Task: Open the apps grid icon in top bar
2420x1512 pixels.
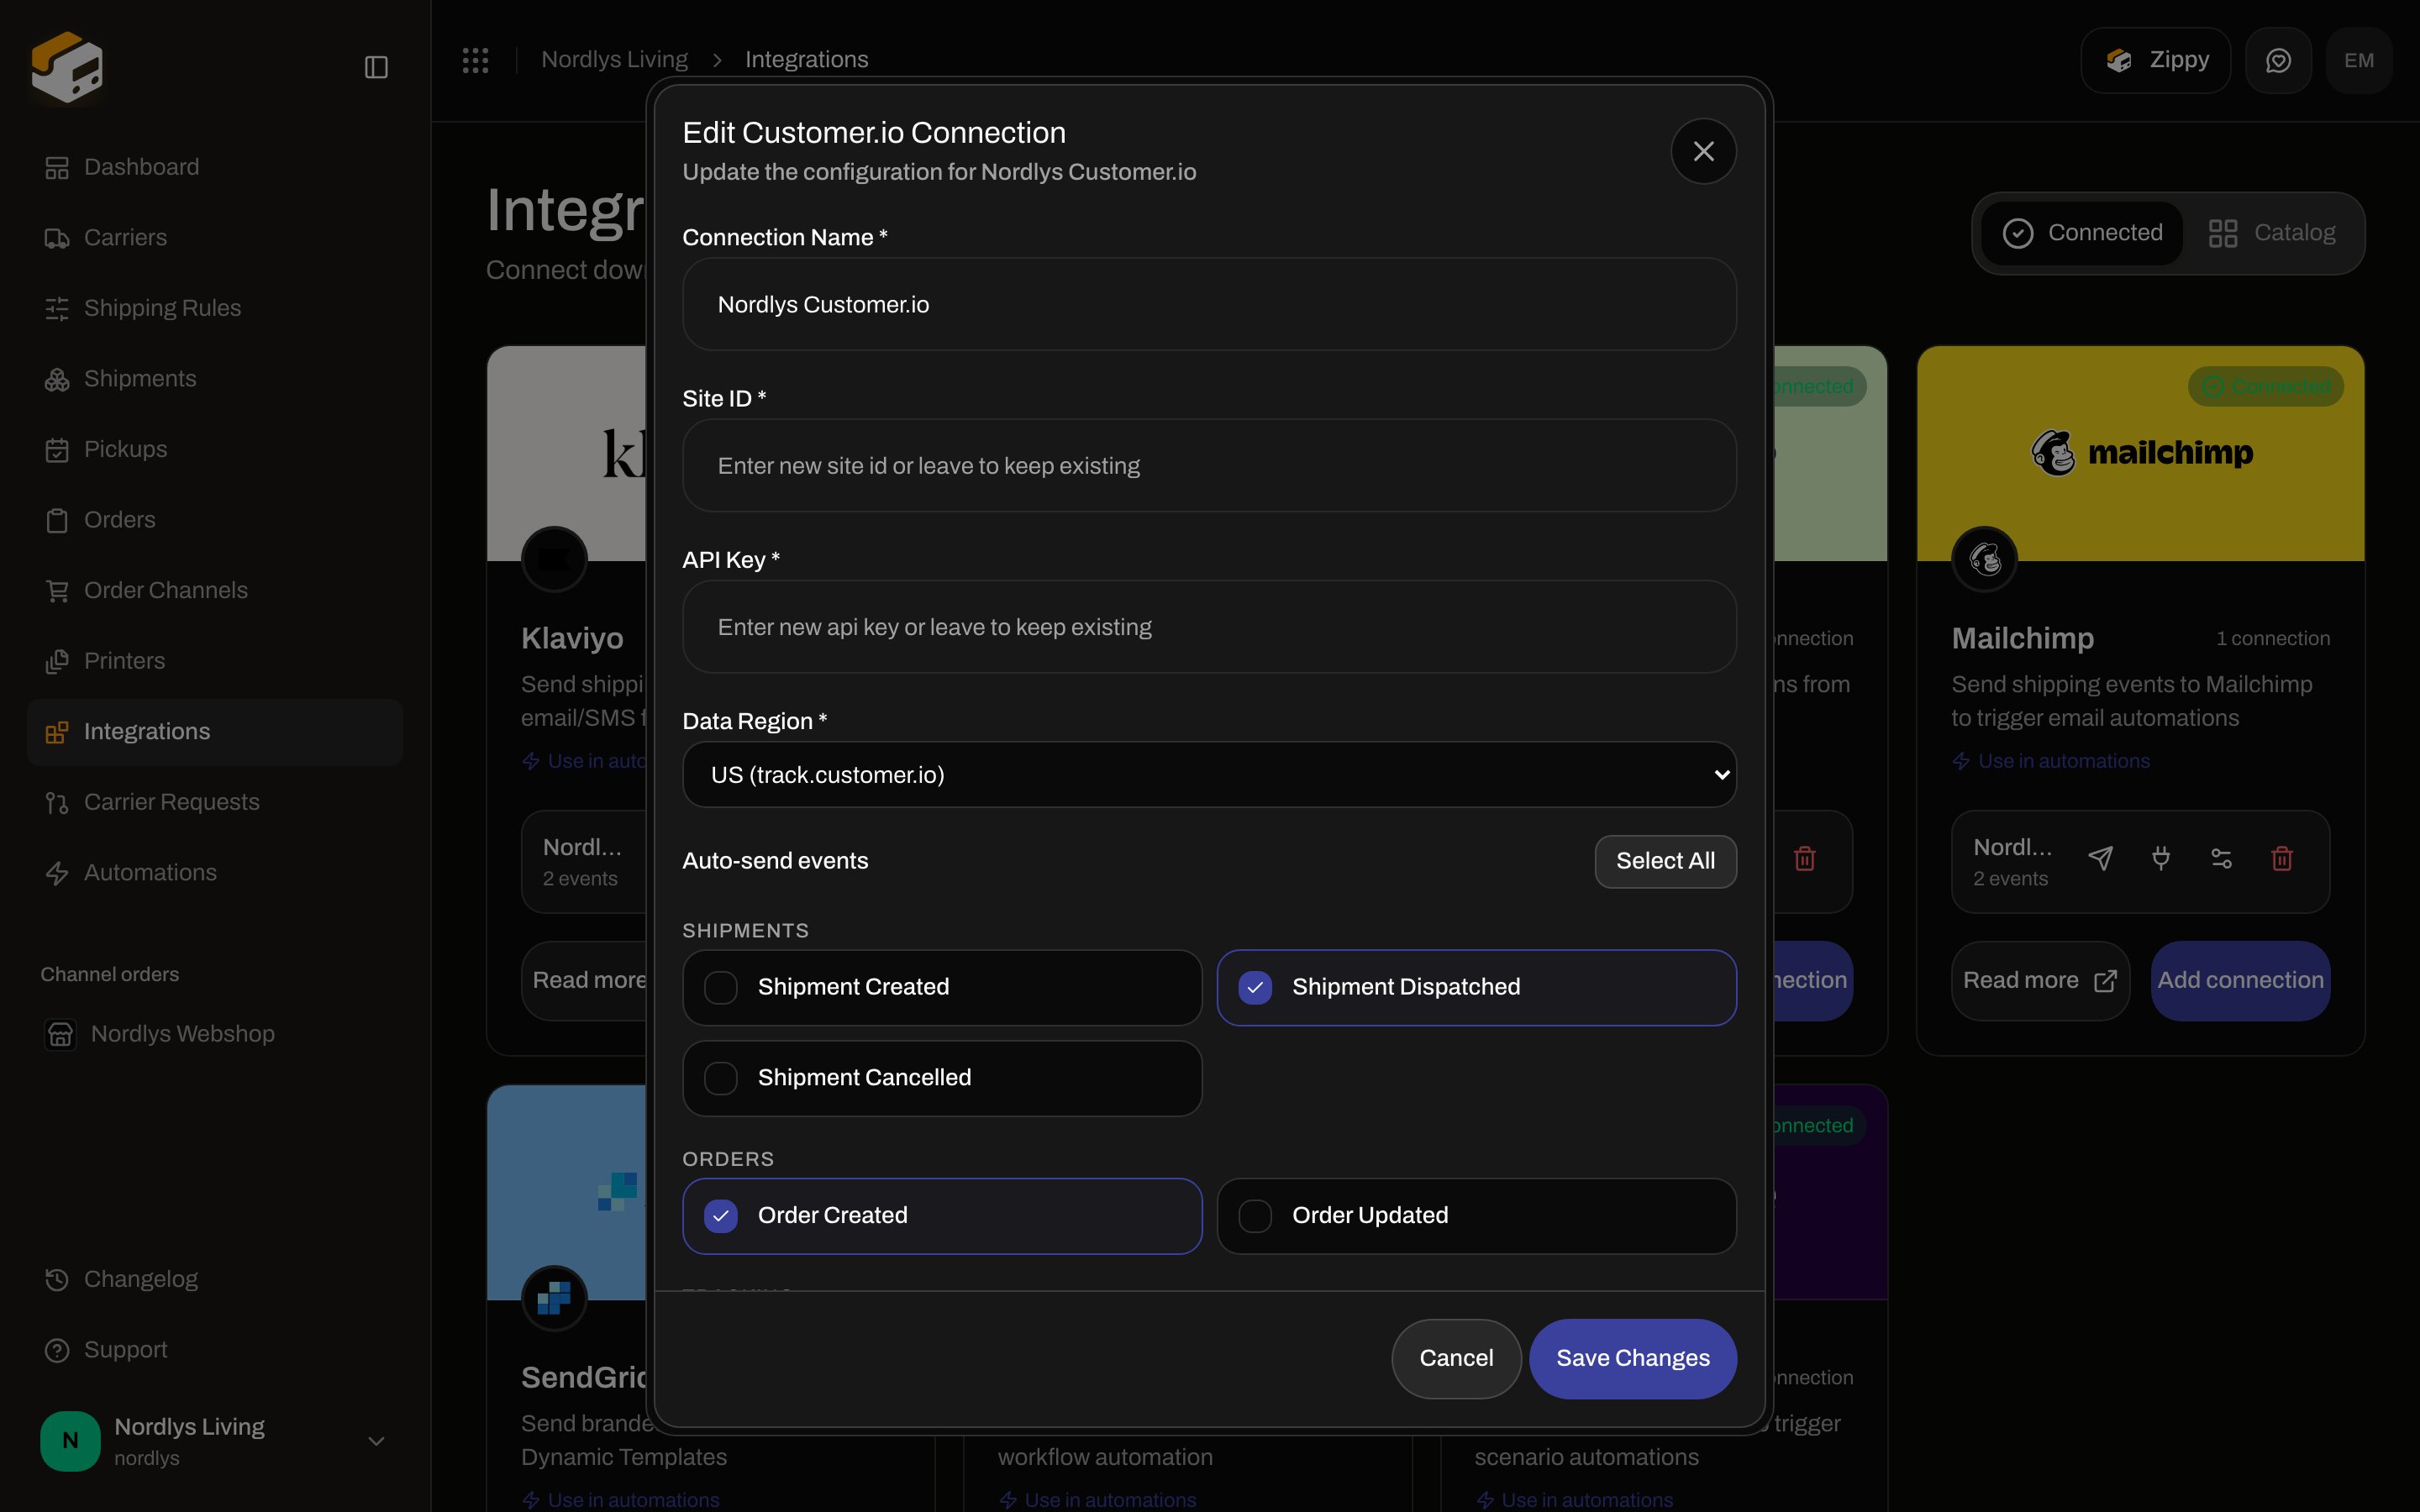Action: pyautogui.click(x=475, y=60)
